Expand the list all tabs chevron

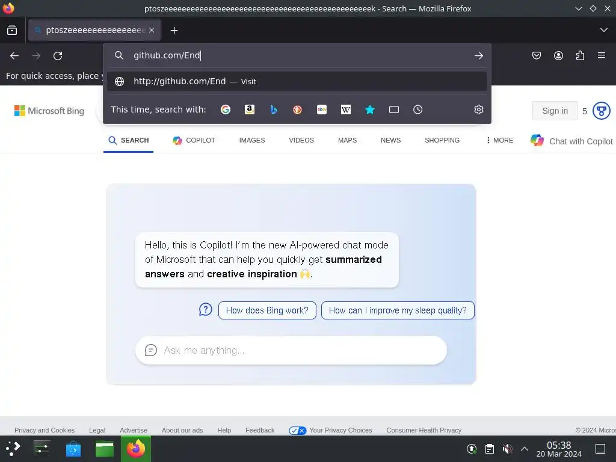coord(604,30)
